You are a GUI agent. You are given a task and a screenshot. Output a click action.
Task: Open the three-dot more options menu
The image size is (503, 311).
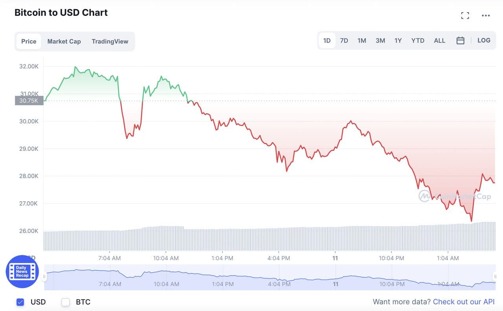486,16
